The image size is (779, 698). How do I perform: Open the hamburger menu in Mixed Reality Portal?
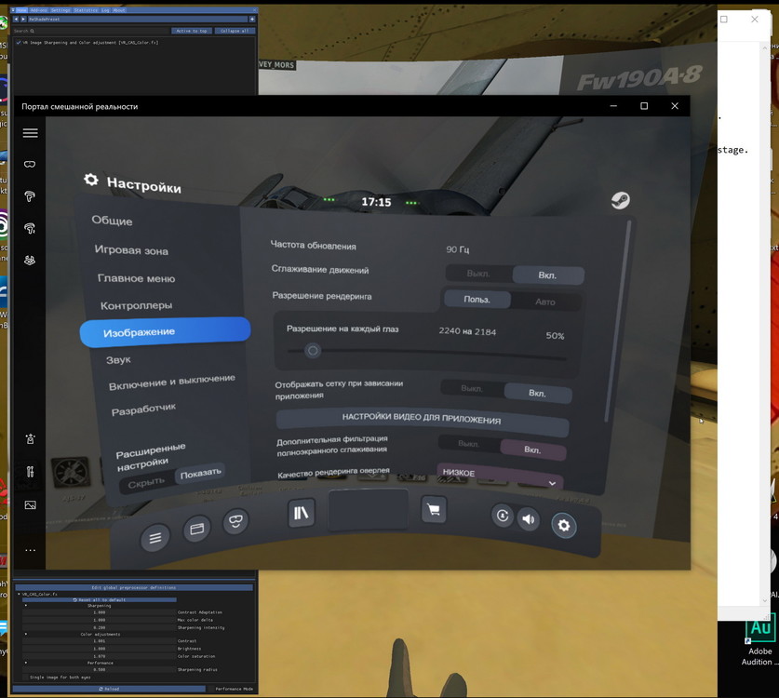pyautogui.click(x=31, y=133)
